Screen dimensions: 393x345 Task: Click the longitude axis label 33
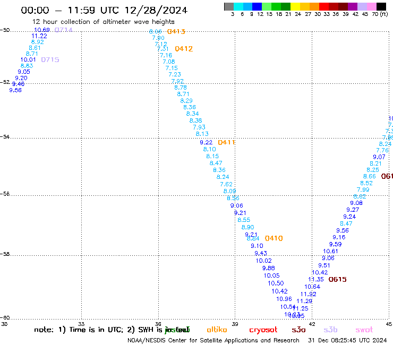point(81,324)
